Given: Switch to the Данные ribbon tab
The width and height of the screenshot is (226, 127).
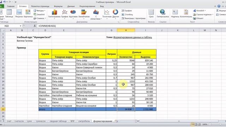Looking at the screenshot, I should click(x=71, y=6).
